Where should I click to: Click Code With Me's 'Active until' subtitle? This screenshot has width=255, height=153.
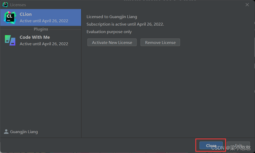[44, 44]
